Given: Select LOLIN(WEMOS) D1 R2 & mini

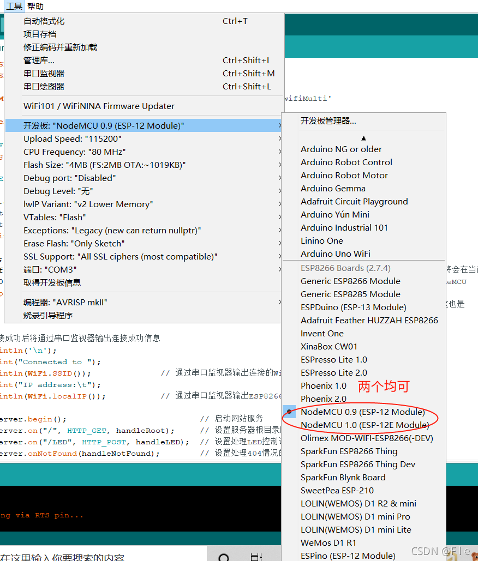Looking at the screenshot, I should [x=364, y=504].
